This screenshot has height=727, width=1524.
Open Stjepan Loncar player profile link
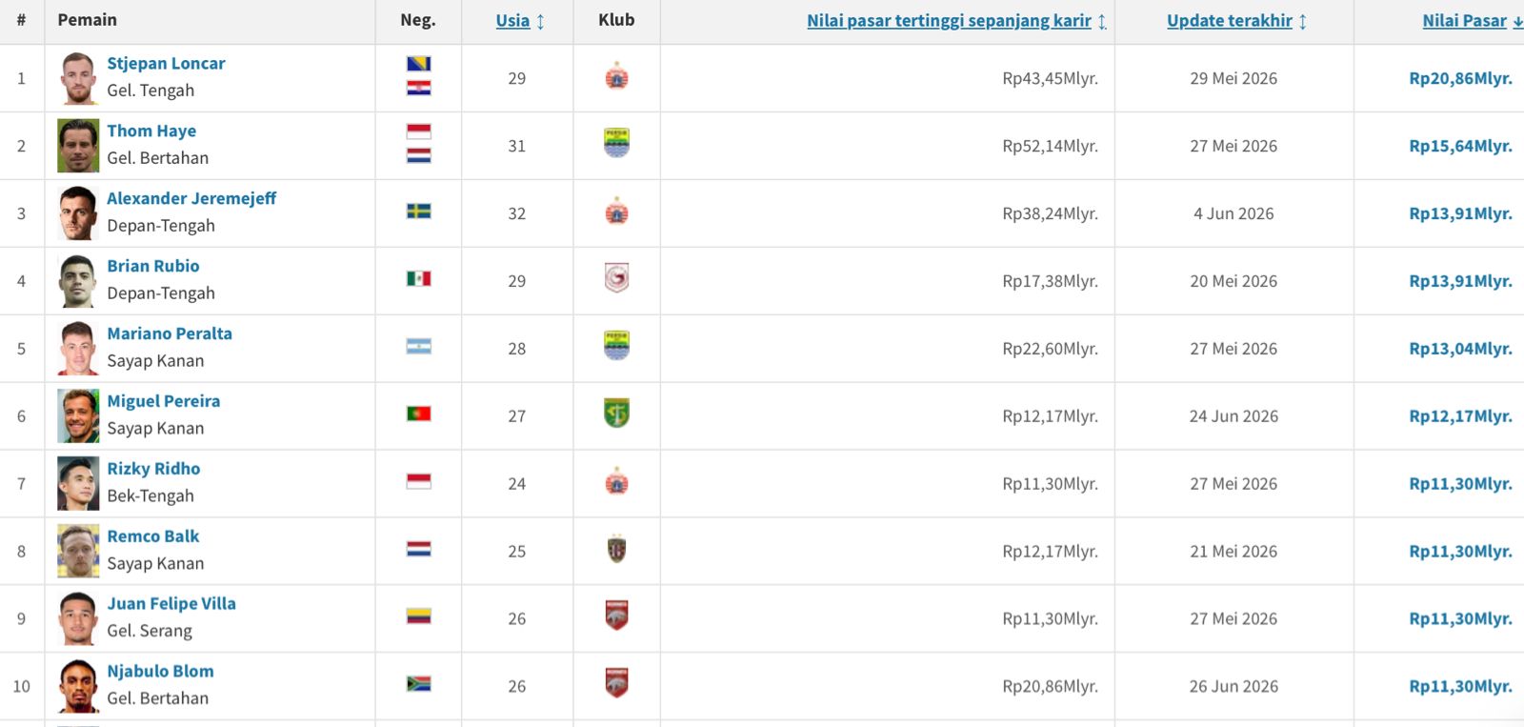pyautogui.click(x=166, y=63)
